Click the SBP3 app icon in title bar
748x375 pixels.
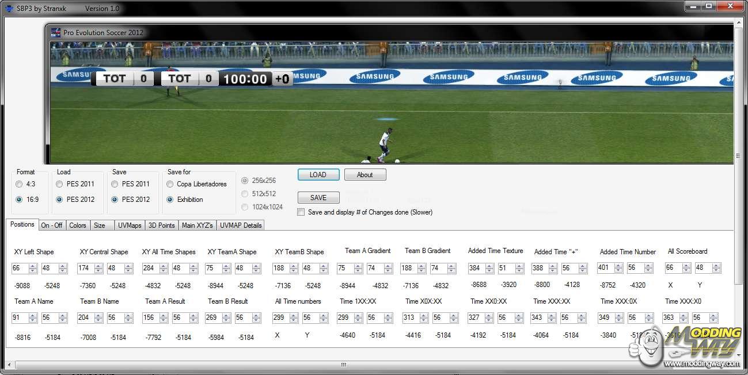coord(9,9)
